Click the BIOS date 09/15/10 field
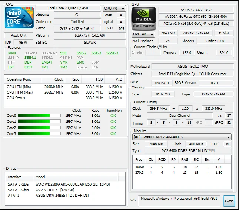Viewport: 239px width, 210px height. click(x=162, y=83)
